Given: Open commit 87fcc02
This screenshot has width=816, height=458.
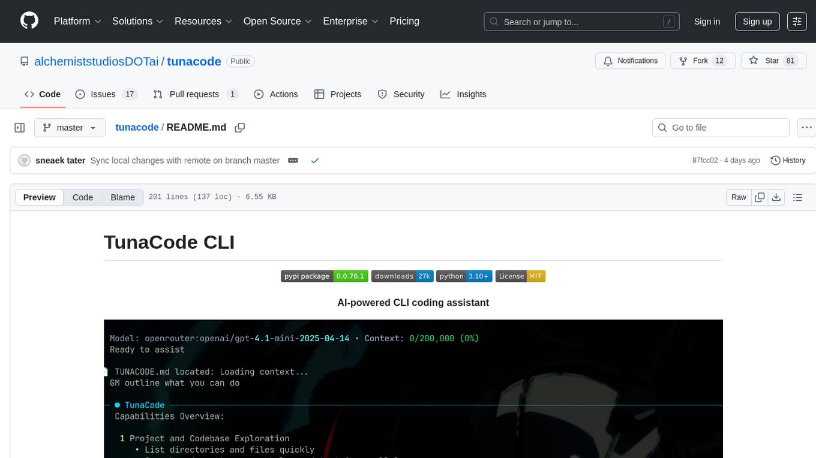Looking at the screenshot, I should (705, 161).
